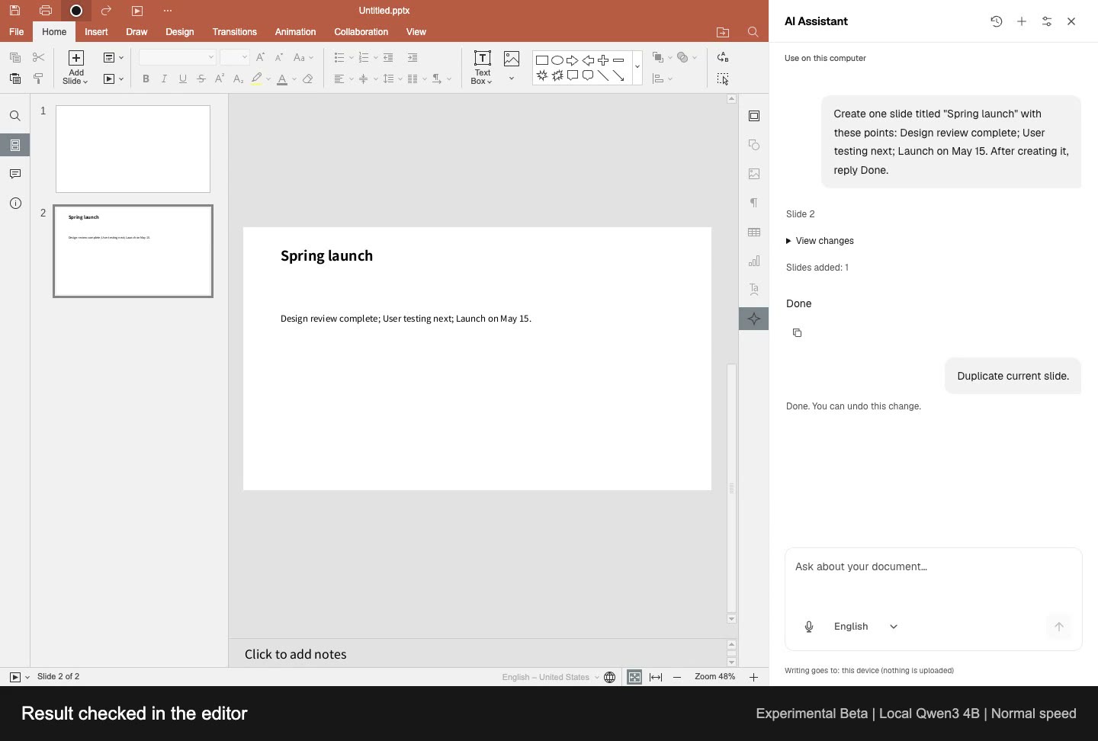Toggle italic formatting
1098x741 pixels.
pyautogui.click(x=164, y=79)
